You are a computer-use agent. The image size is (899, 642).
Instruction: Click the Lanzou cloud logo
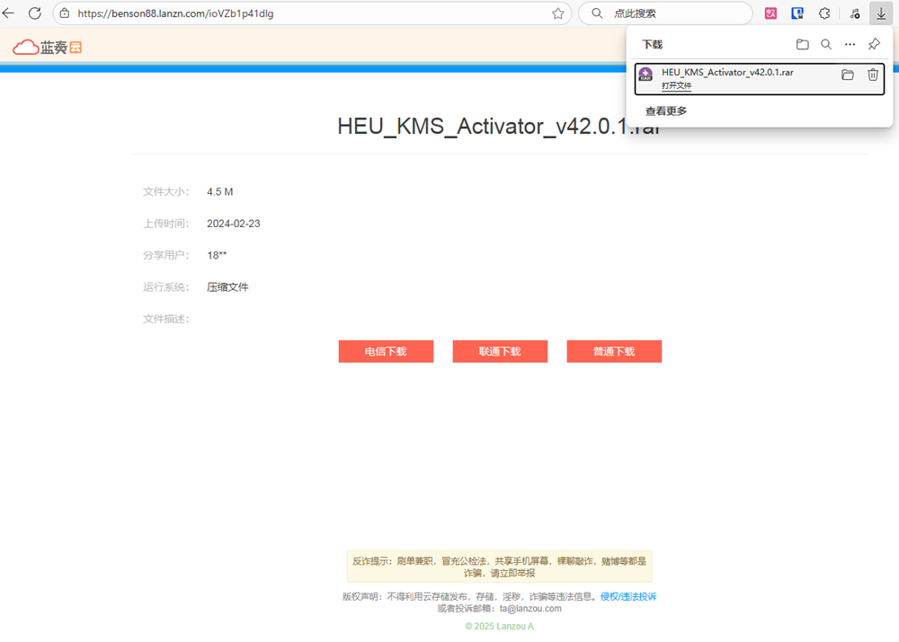pos(47,47)
